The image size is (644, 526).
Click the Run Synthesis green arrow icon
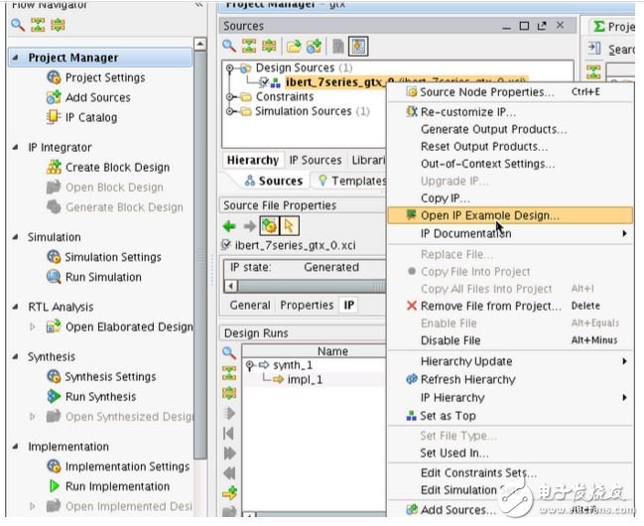pos(54,397)
